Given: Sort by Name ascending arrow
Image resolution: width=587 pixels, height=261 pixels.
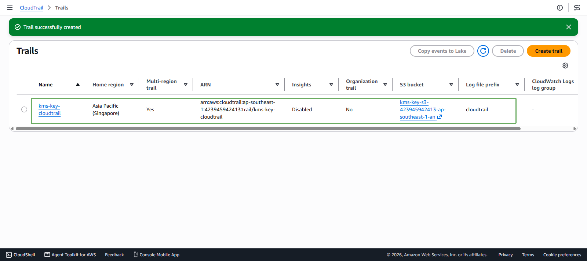Looking at the screenshot, I should pyautogui.click(x=78, y=85).
